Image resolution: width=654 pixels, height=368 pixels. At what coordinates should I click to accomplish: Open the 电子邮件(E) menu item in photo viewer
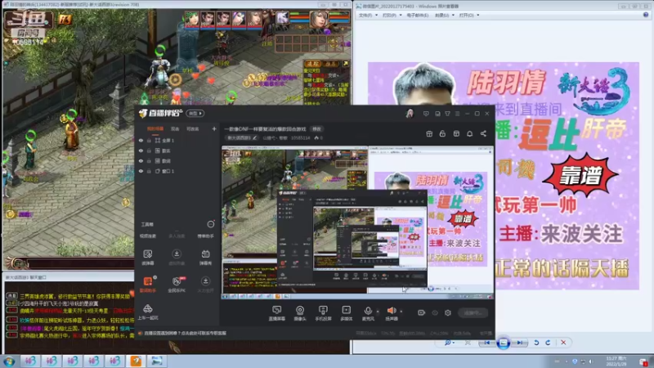(418, 15)
